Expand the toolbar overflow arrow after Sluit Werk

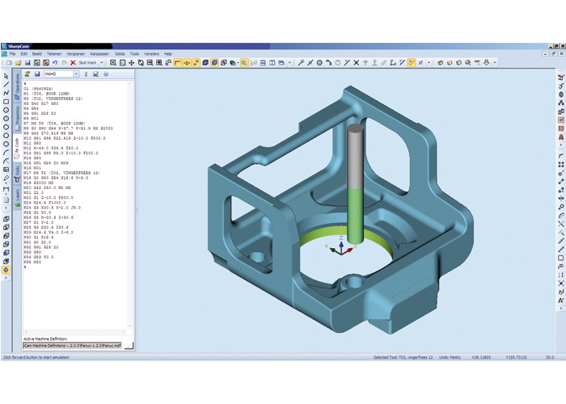tap(102, 62)
